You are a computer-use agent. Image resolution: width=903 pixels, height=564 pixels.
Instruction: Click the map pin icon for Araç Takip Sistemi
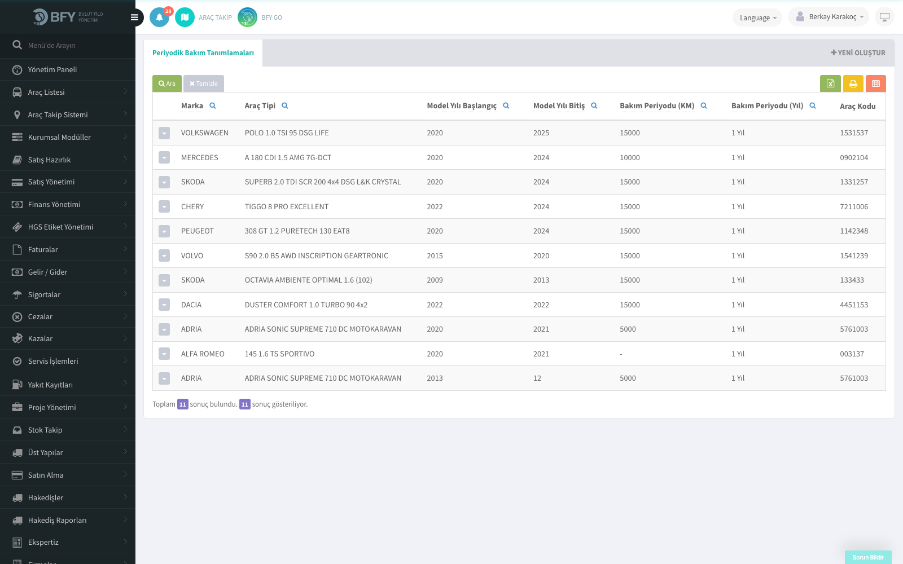point(17,115)
